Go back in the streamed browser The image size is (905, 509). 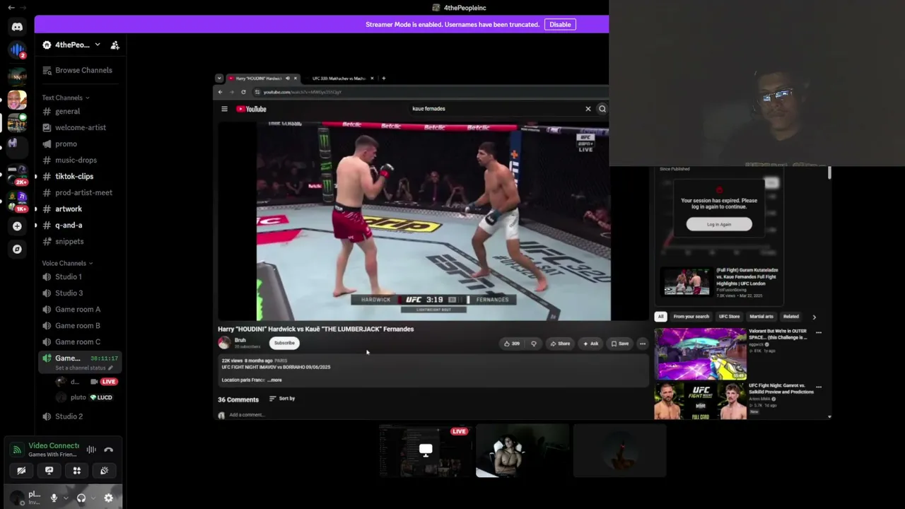point(220,92)
